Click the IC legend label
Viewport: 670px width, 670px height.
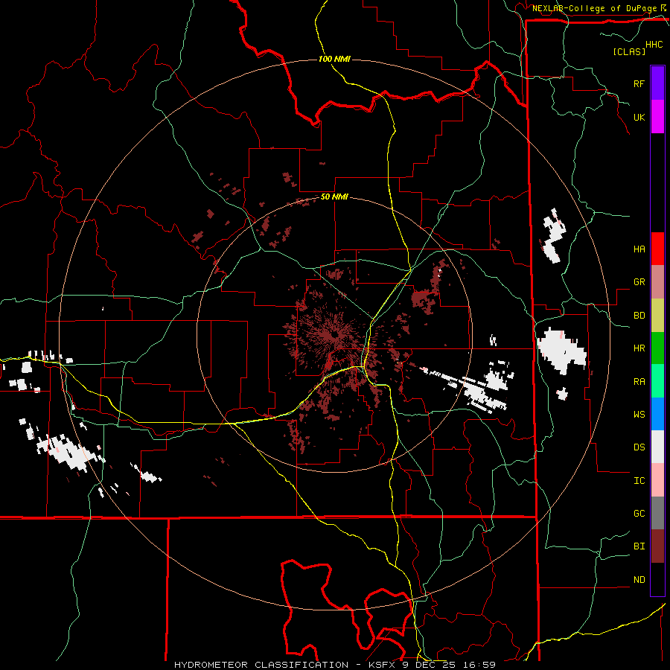point(639,481)
